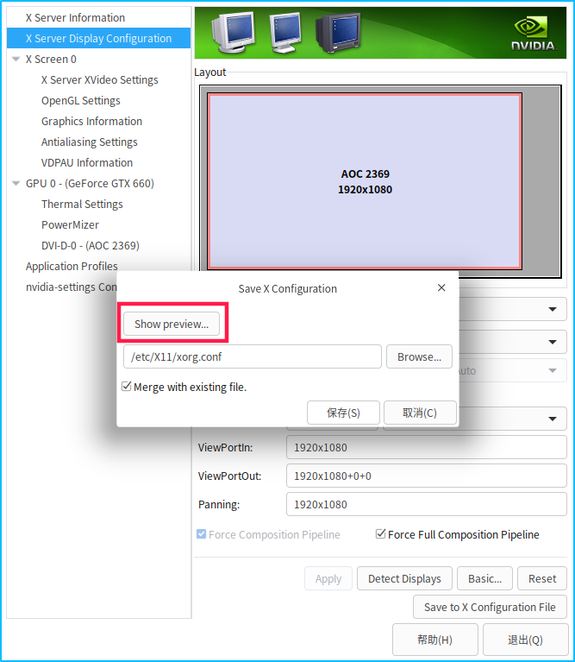The image size is (575, 662).
Task: Toggle Force Composition Pipeline checkbox
Action: coord(201,534)
